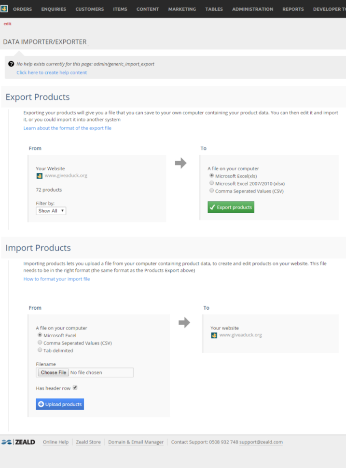Click the giveaduck.org favicon under Your Website
The width and height of the screenshot is (346, 468).
click(x=40, y=176)
